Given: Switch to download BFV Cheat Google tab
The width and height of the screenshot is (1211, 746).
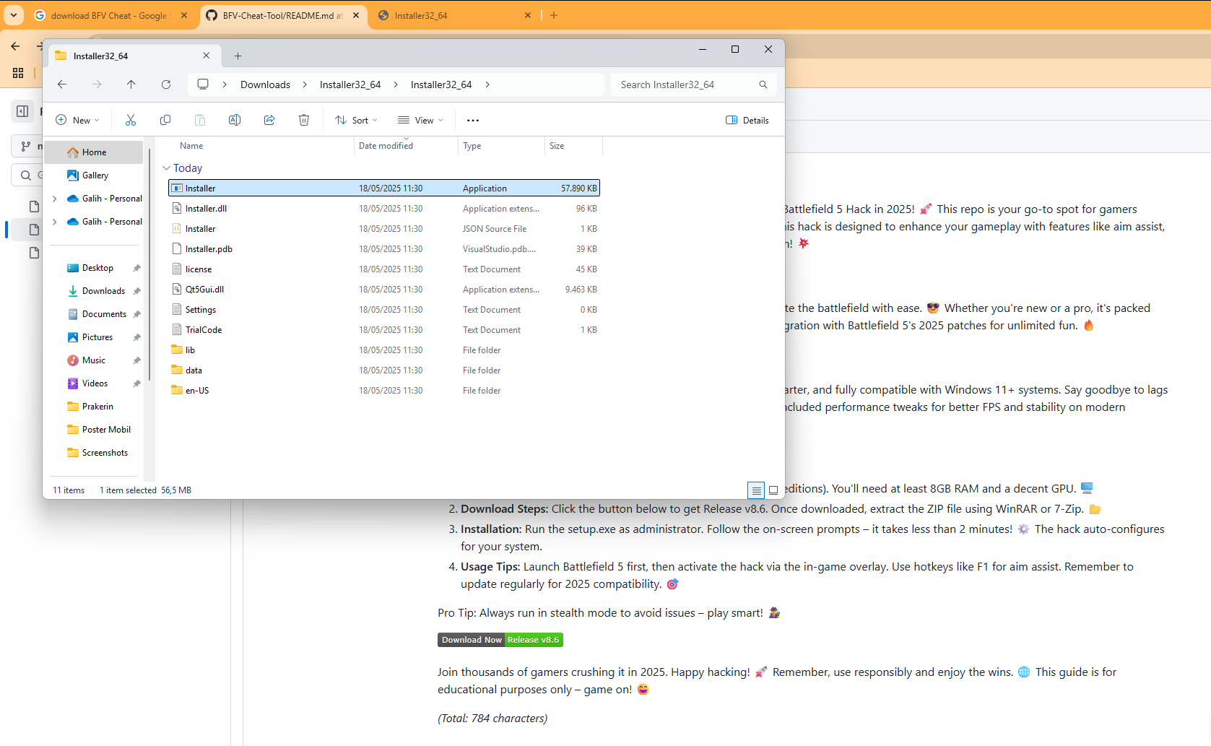Looking at the screenshot, I should (x=112, y=15).
